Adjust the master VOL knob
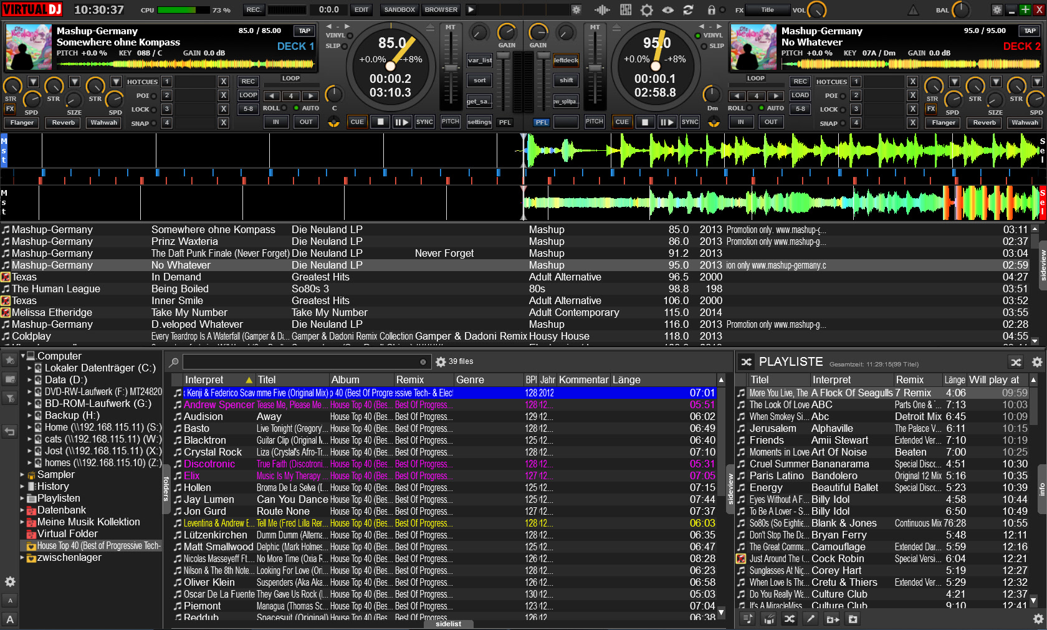The height and width of the screenshot is (630, 1047). tap(816, 10)
